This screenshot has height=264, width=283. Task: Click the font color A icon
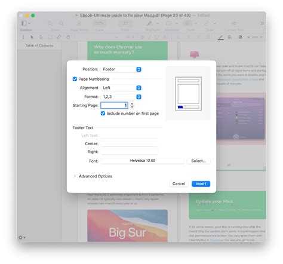165,37
